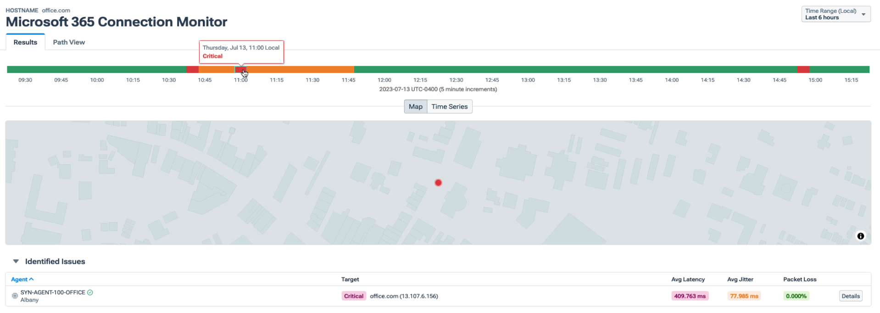Select the critical 11:00 timeline segment
The width and height of the screenshot is (880, 313).
click(240, 69)
